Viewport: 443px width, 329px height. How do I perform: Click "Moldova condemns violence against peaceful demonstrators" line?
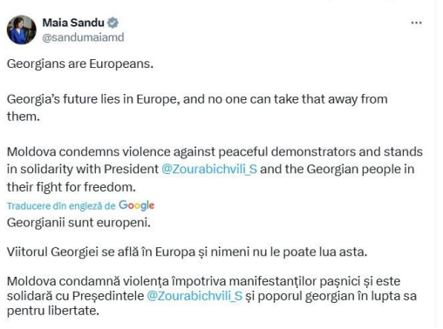coord(215,151)
